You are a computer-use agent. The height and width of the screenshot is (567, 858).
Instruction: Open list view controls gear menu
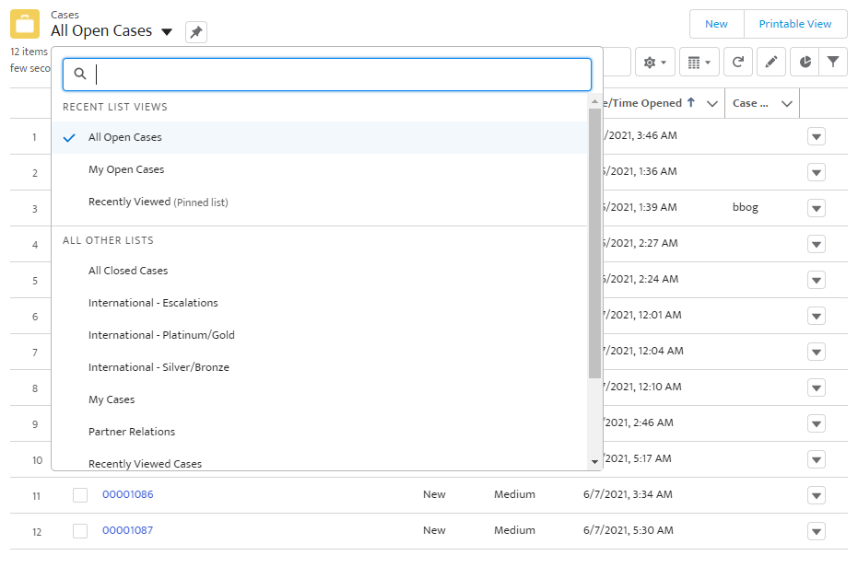[654, 62]
